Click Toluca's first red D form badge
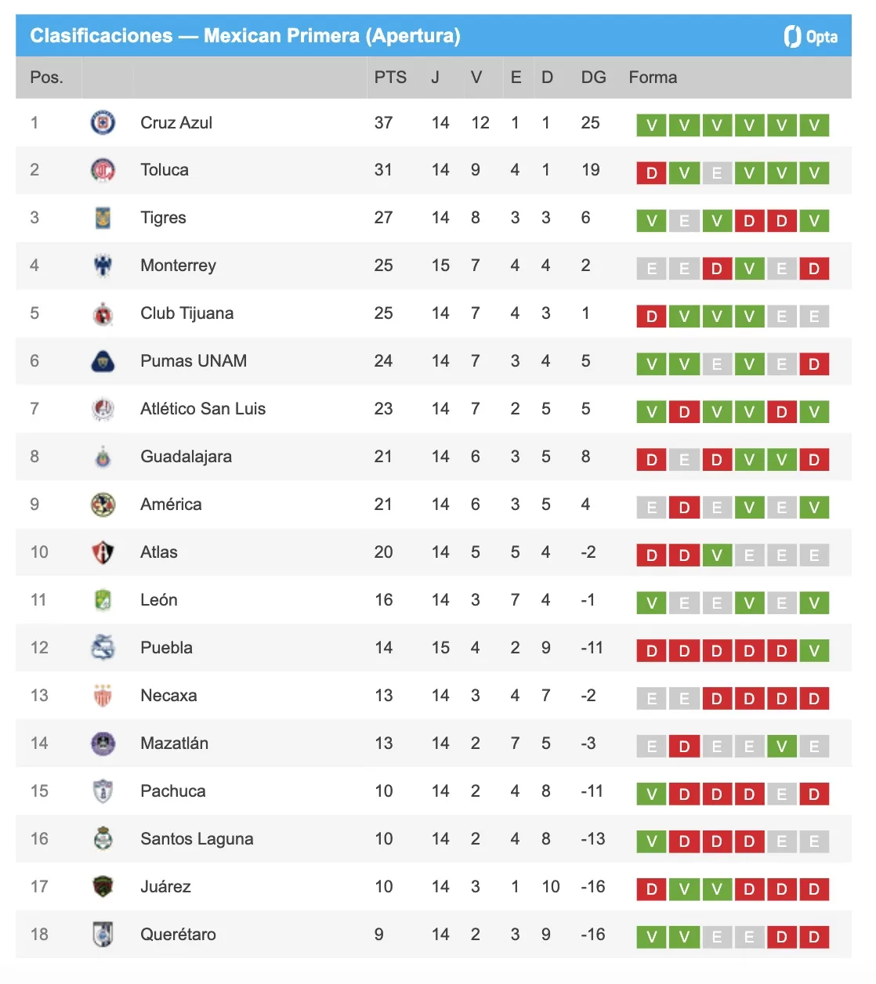This screenshot has height=984, width=876. (651, 172)
